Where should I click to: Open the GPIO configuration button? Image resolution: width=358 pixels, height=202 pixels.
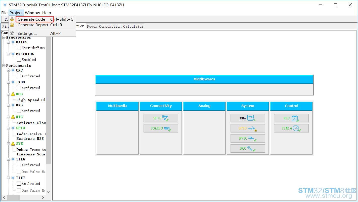(x=248, y=128)
